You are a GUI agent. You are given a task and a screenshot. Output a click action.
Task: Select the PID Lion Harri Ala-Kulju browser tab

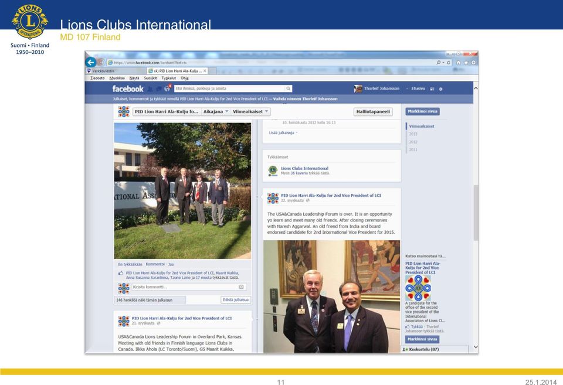[x=177, y=71]
